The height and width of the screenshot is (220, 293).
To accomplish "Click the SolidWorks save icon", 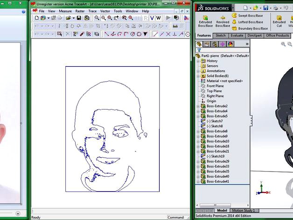I will click(266, 8).
